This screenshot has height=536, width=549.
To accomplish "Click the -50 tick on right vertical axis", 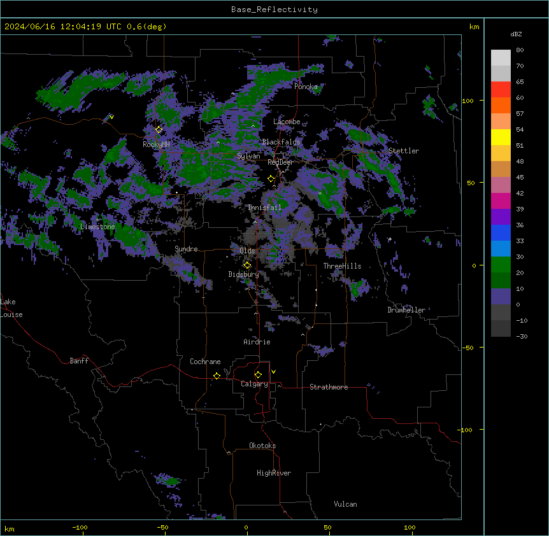I will 467,348.
